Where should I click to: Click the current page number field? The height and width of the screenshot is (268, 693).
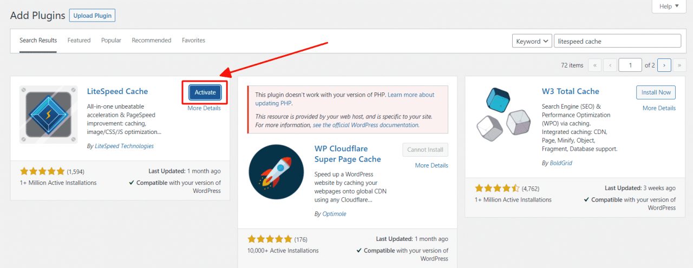[630, 65]
